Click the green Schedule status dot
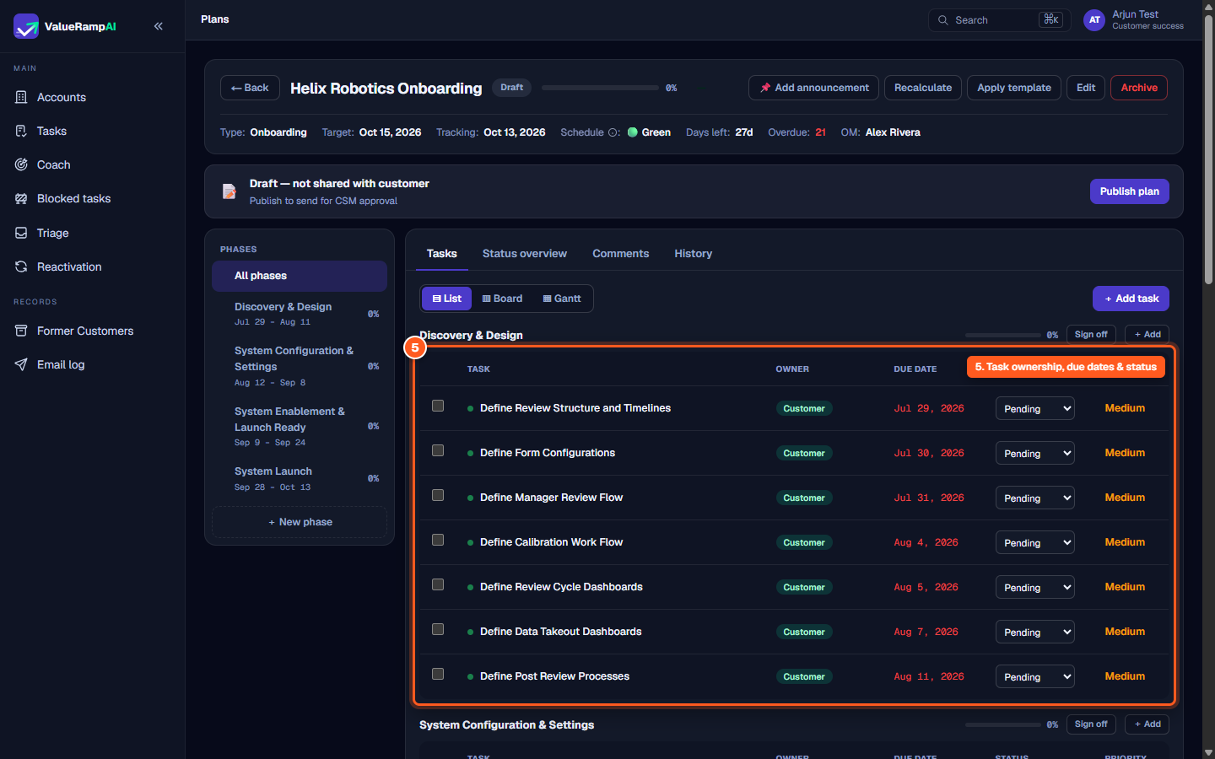 coord(633,132)
